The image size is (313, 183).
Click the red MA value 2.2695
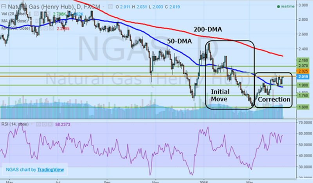tap(63, 28)
